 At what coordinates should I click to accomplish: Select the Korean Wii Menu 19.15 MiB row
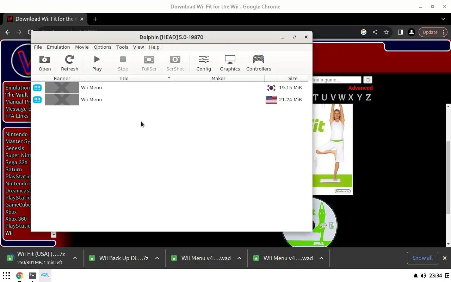tap(169, 87)
